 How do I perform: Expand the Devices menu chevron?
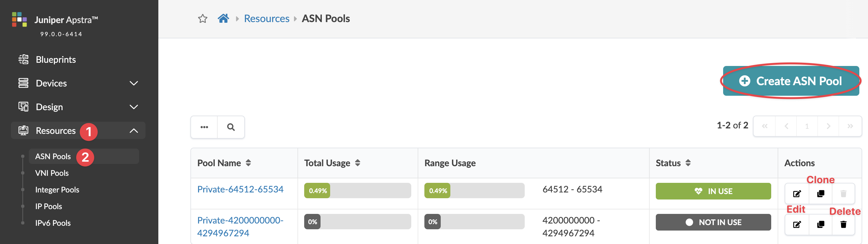134,83
